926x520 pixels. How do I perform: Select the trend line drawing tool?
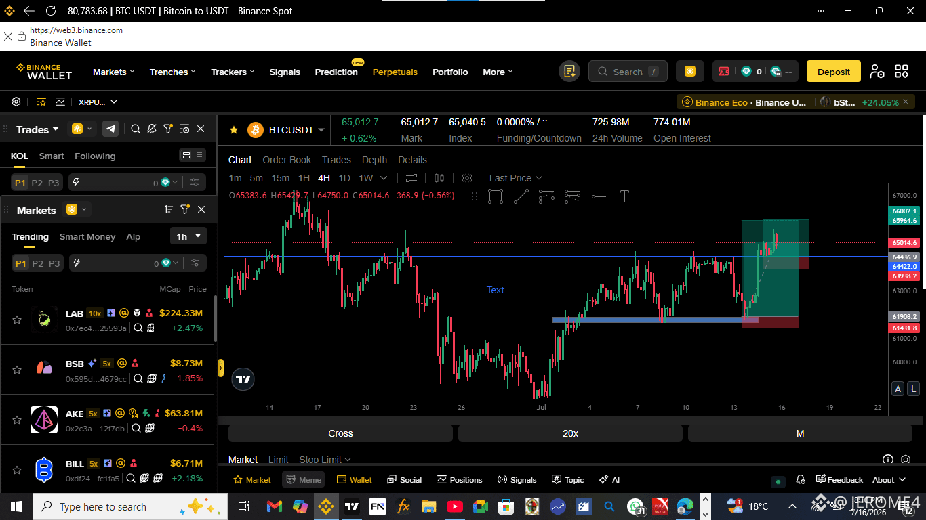[521, 196]
